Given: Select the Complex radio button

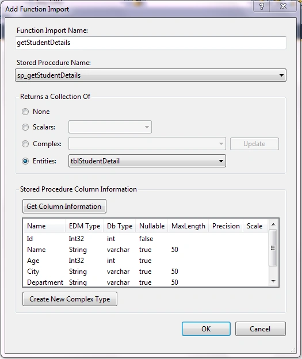Looking at the screenshot, I should (25, 144).
